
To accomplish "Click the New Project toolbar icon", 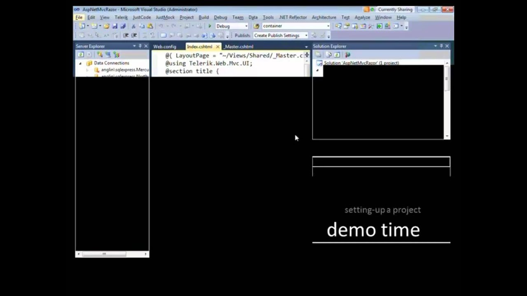I will click(82, 26).
